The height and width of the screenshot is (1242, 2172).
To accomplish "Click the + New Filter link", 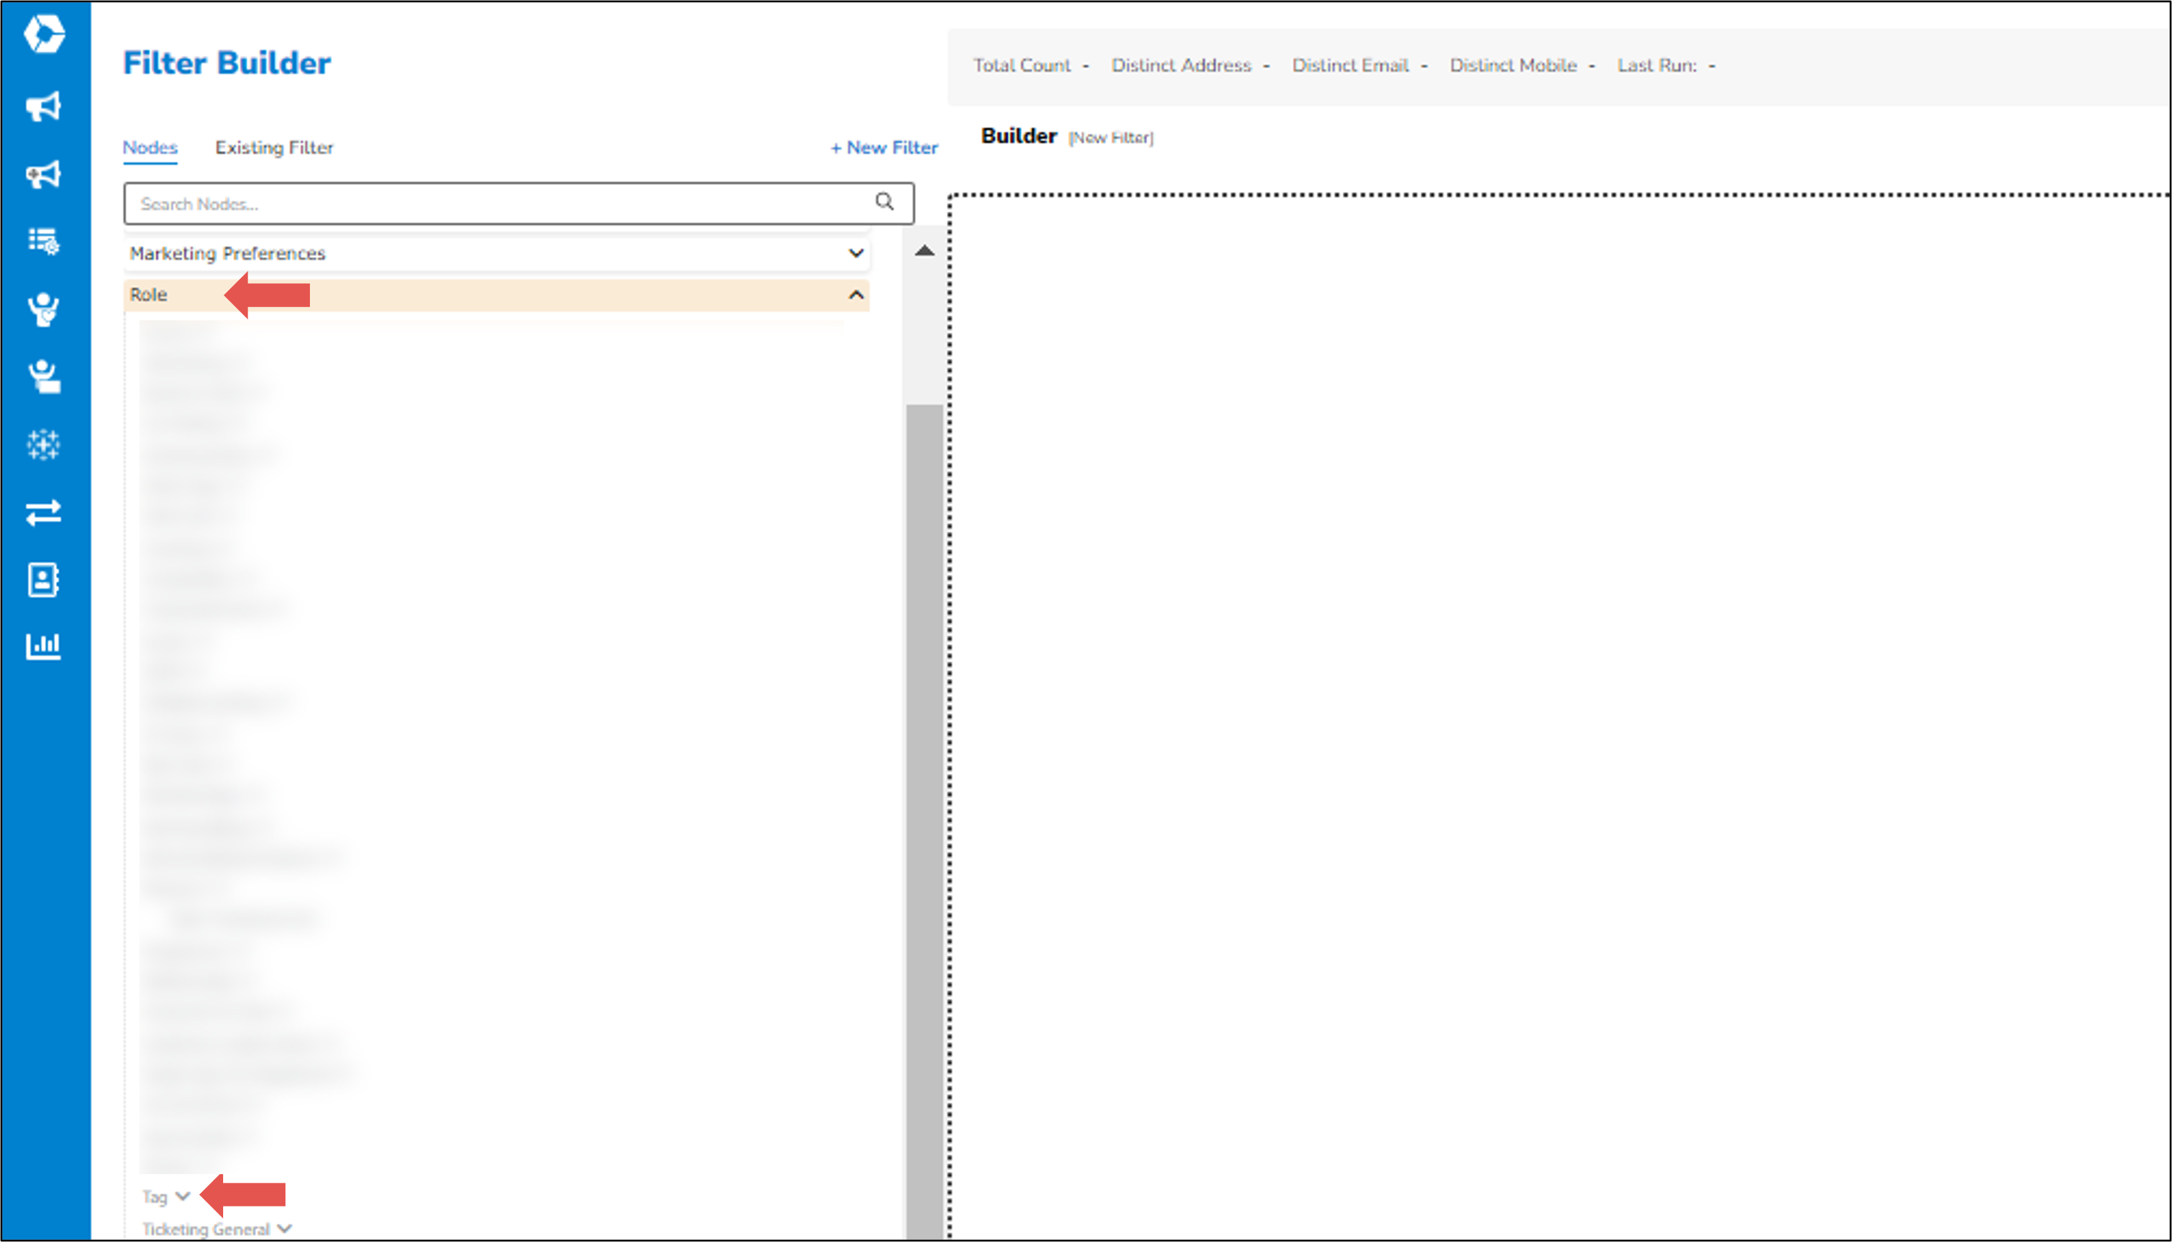I will click(884, 147).
